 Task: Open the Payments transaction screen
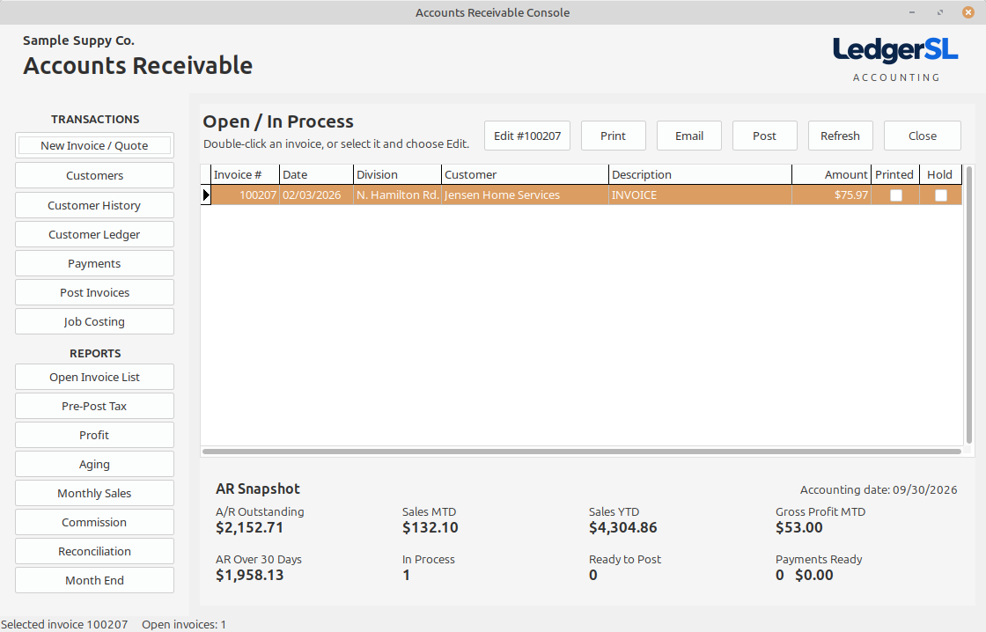click(x=94, y=263)
